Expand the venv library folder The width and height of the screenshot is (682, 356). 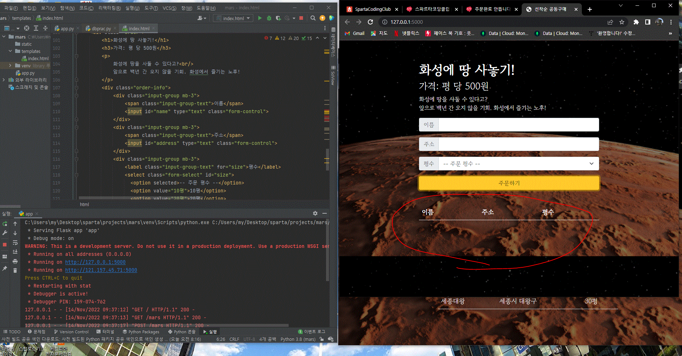click(x=10, y=66)
